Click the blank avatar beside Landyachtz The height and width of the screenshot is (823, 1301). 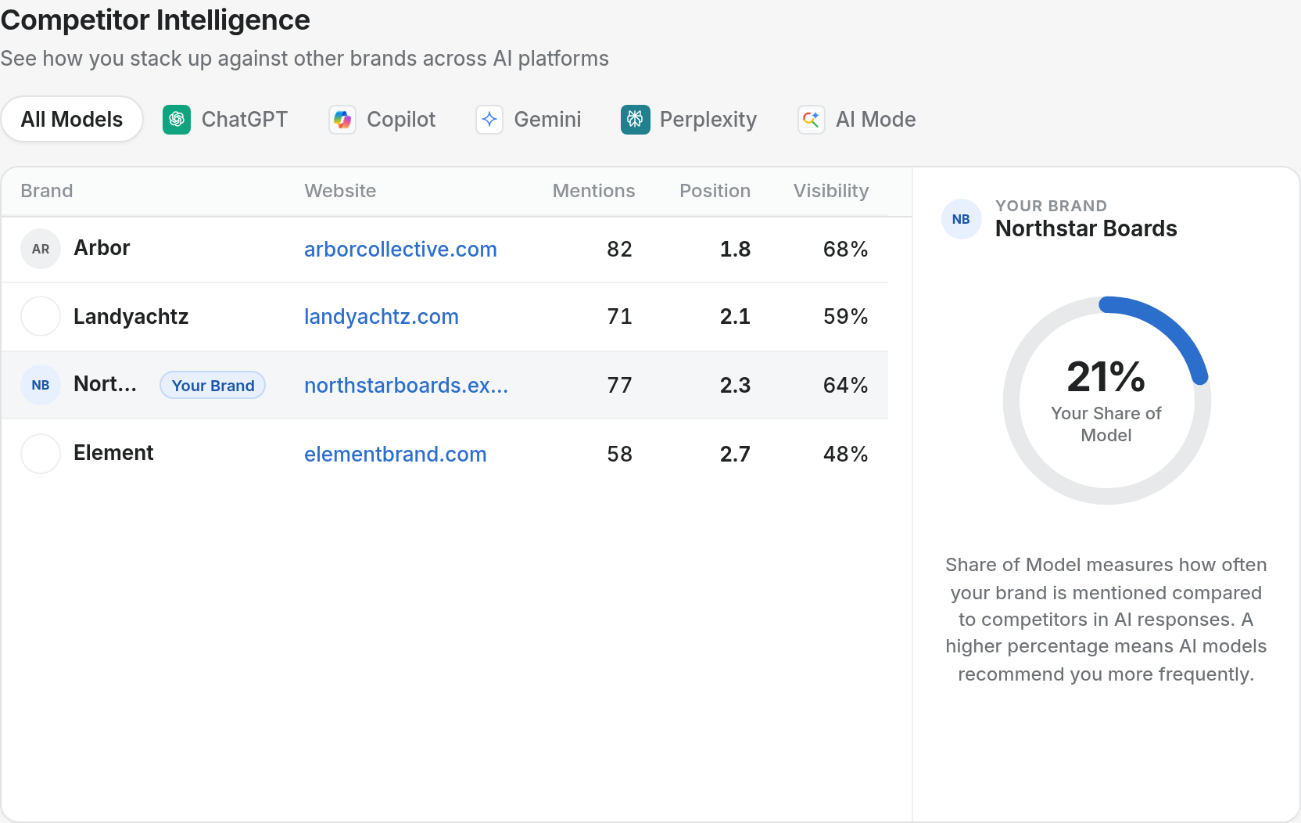[x=41, y=316]
